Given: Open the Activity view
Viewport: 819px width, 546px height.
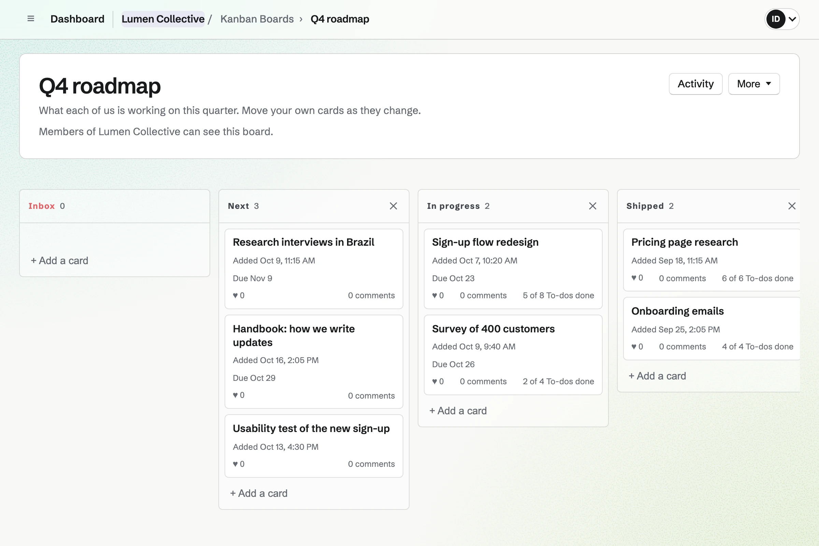Looking at the screenshot, I should point(695,84).
